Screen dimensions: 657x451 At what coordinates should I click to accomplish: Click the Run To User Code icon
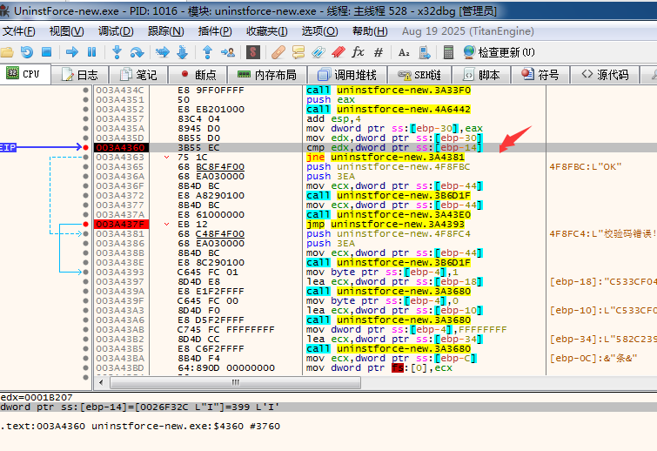228,52
